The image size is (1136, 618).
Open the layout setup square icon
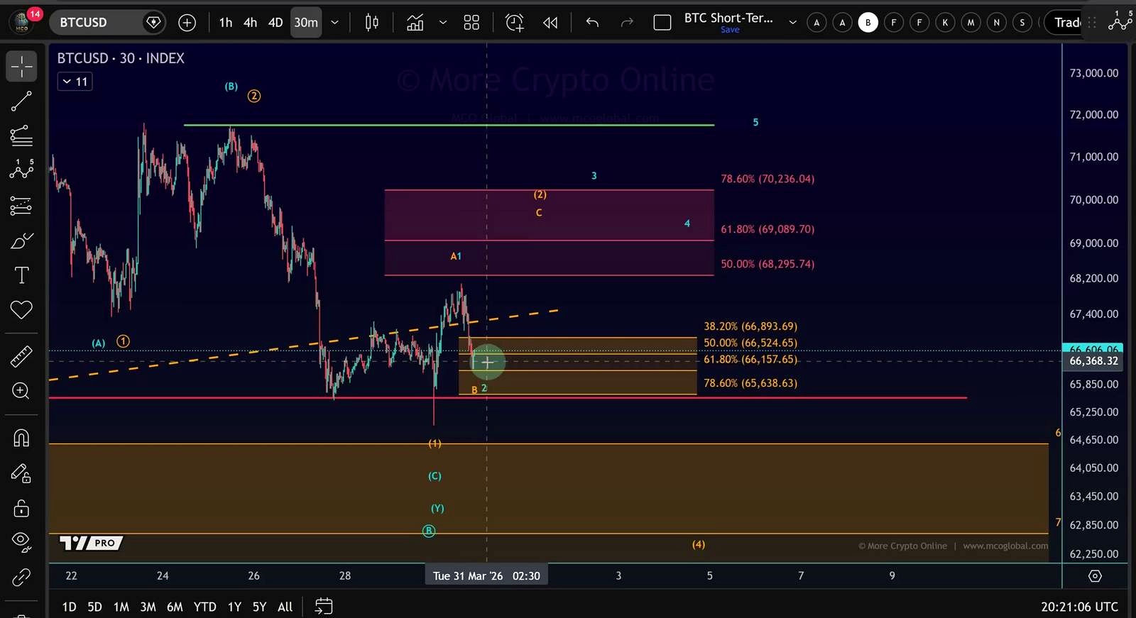click(662, 23)
